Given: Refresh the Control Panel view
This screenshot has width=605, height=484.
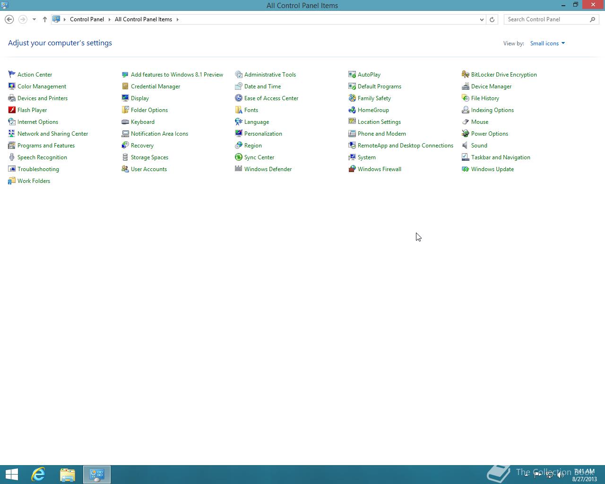Looking at the screenshot, I should (492, 19).
